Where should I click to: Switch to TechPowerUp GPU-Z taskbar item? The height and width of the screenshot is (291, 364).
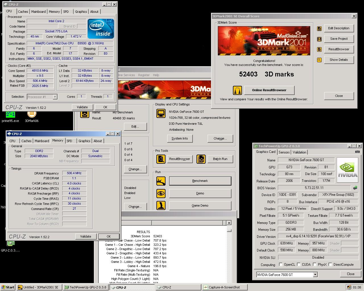click(x=86, y=287)
